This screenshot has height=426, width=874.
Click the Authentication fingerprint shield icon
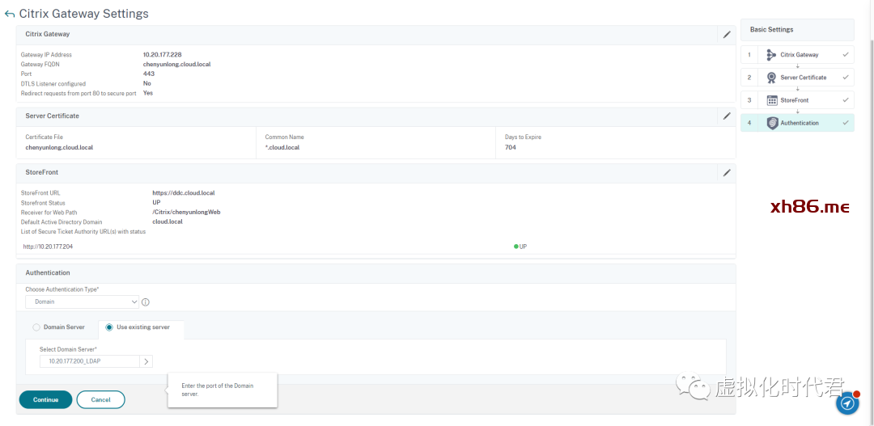(x=772, y=123)
